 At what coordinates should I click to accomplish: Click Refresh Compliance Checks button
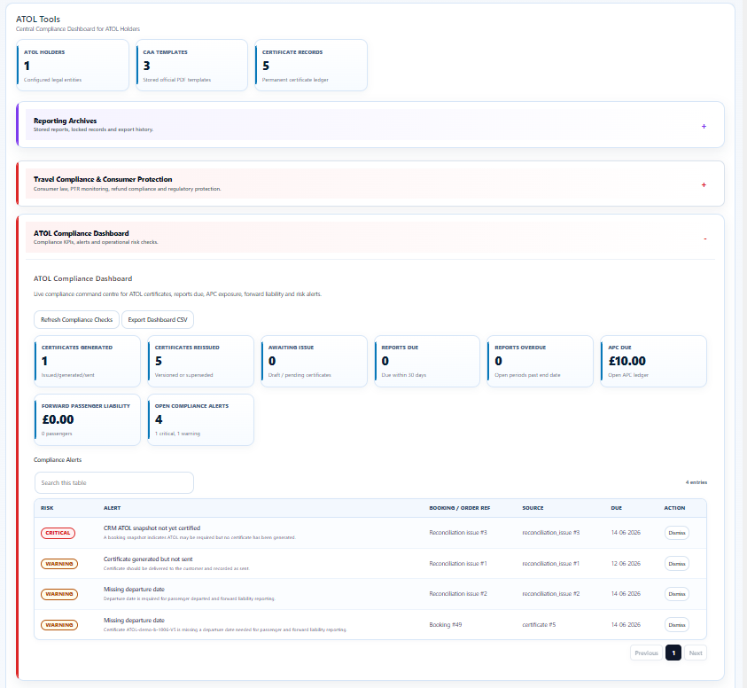click(77, 320)
